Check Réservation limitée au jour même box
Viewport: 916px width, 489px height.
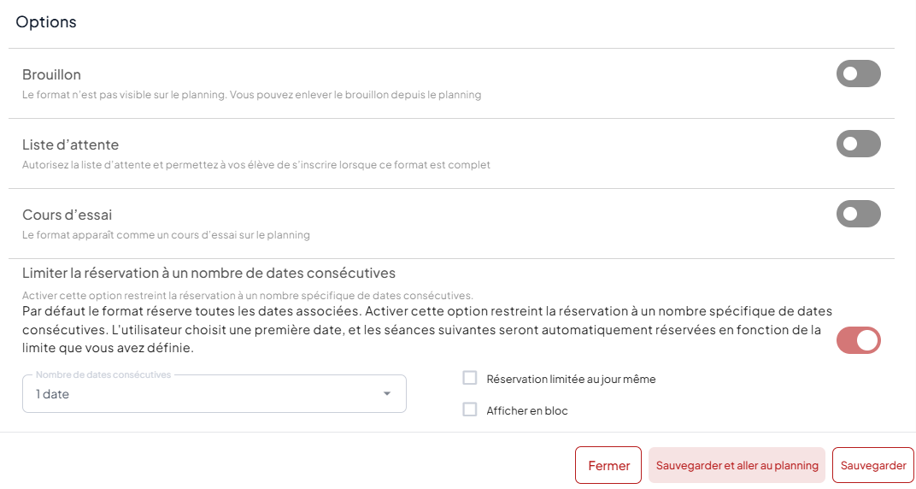470,378
